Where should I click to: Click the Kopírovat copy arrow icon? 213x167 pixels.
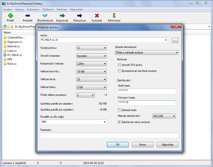tap(62, 16)
